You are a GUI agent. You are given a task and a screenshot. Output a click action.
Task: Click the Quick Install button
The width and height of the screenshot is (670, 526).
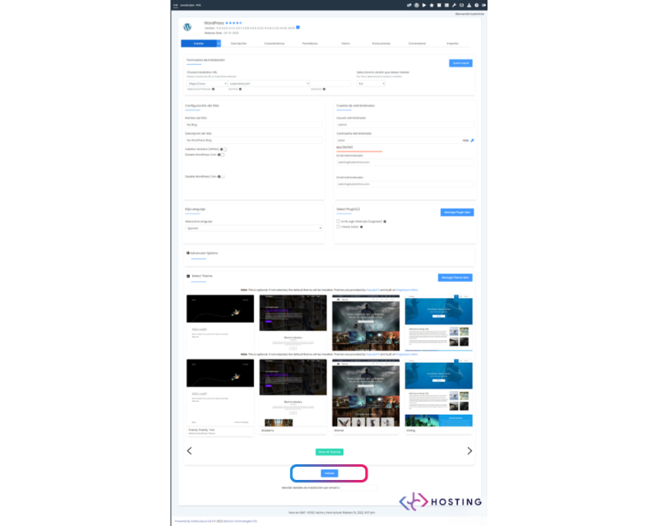[460, 63]
